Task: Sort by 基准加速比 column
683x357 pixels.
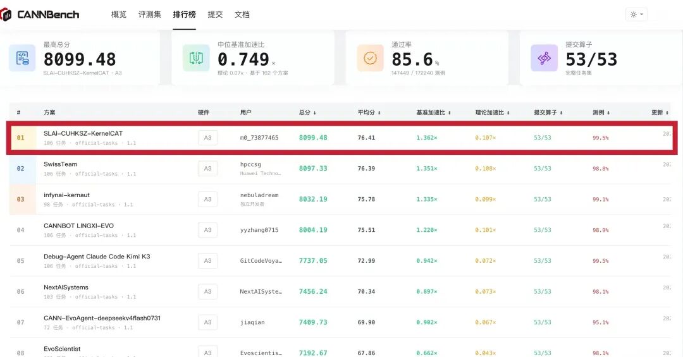Action: (x=433, y=112)
